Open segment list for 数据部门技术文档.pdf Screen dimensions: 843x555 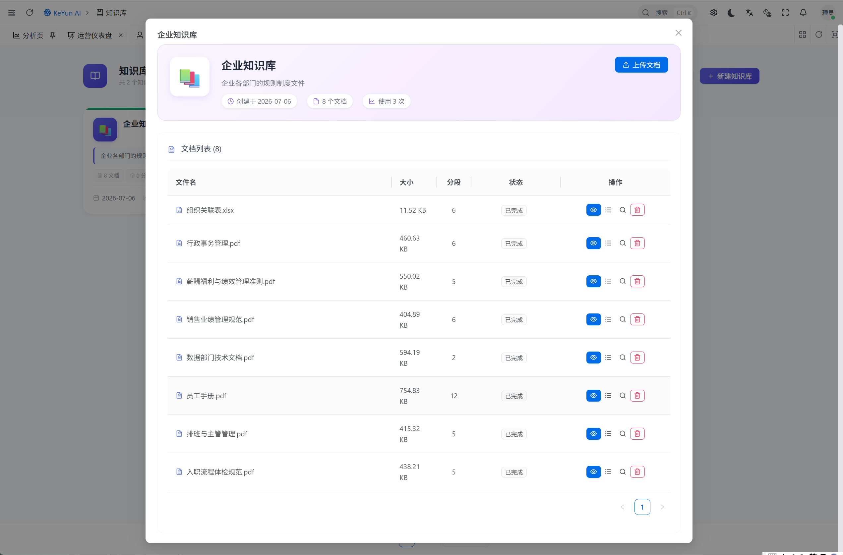pos(608,358)
